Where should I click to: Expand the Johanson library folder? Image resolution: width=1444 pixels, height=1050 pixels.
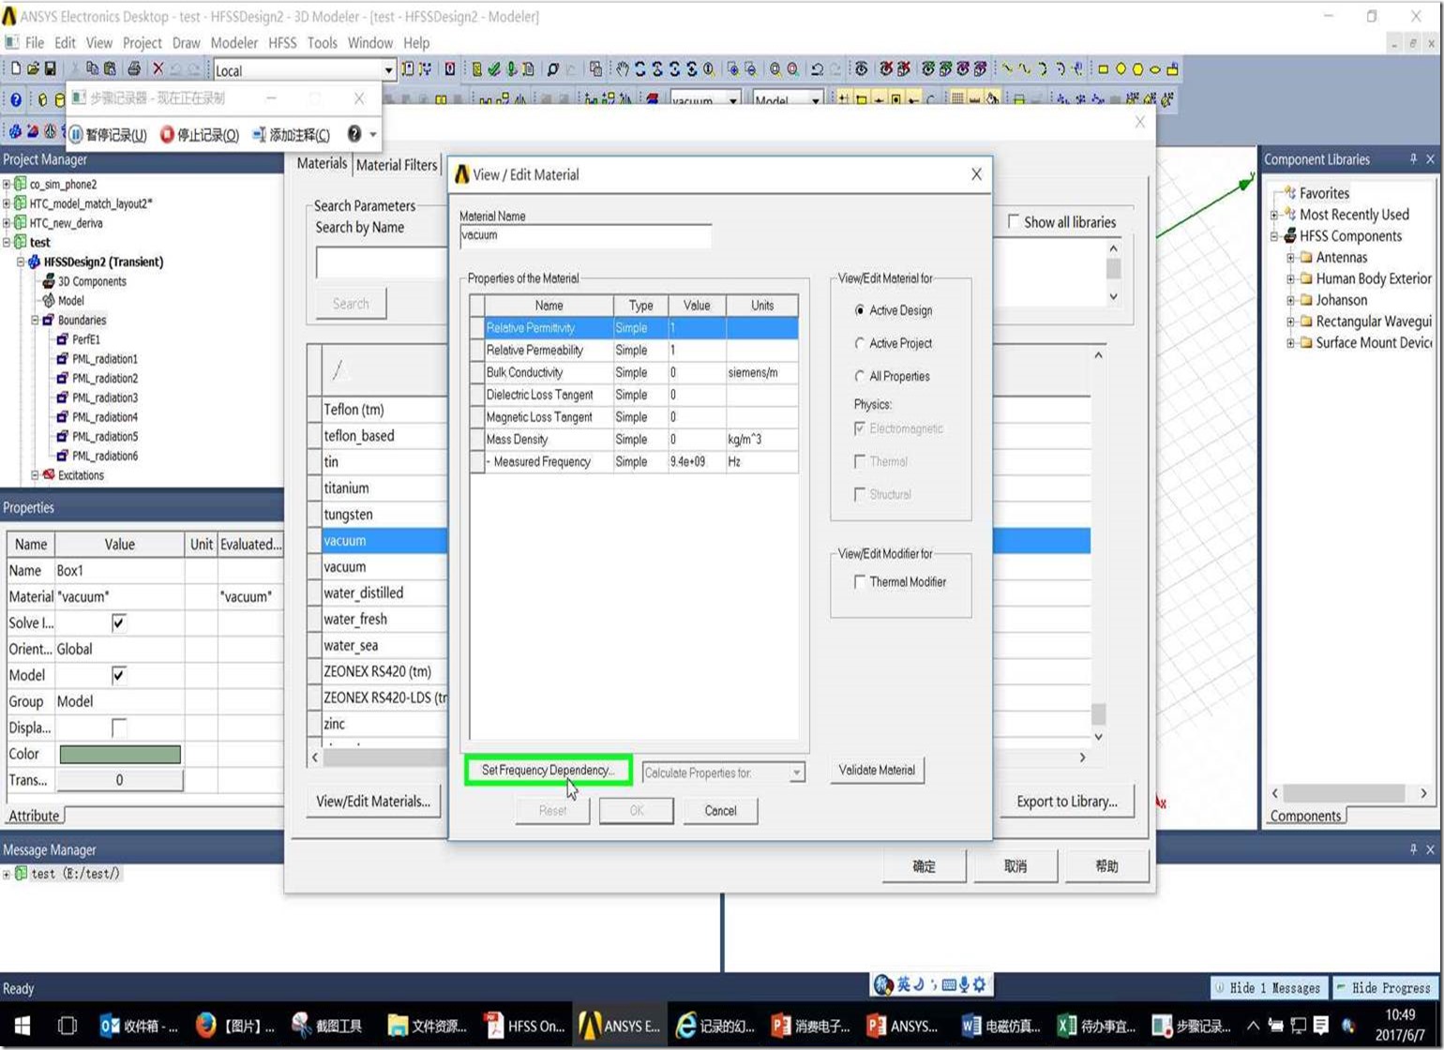coord(1290,300)
